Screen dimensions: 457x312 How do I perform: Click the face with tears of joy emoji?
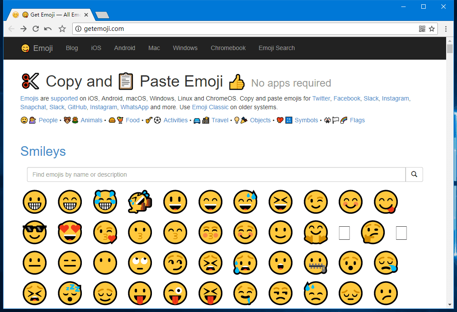pyautogui.click(x=105, y=202)
